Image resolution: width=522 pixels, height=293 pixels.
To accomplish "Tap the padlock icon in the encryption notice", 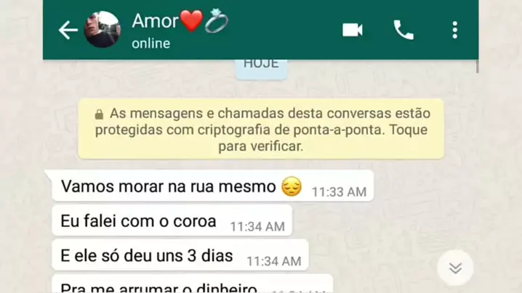I will [99, 115].
